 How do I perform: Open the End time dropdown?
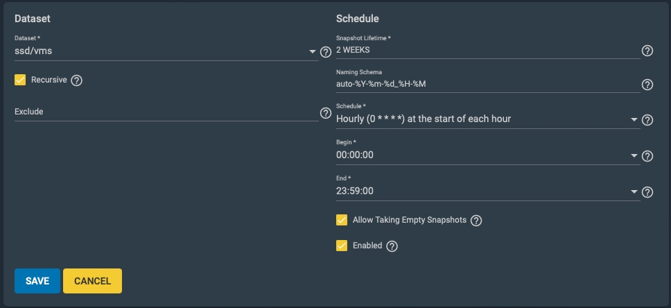(x=487, y=191)
